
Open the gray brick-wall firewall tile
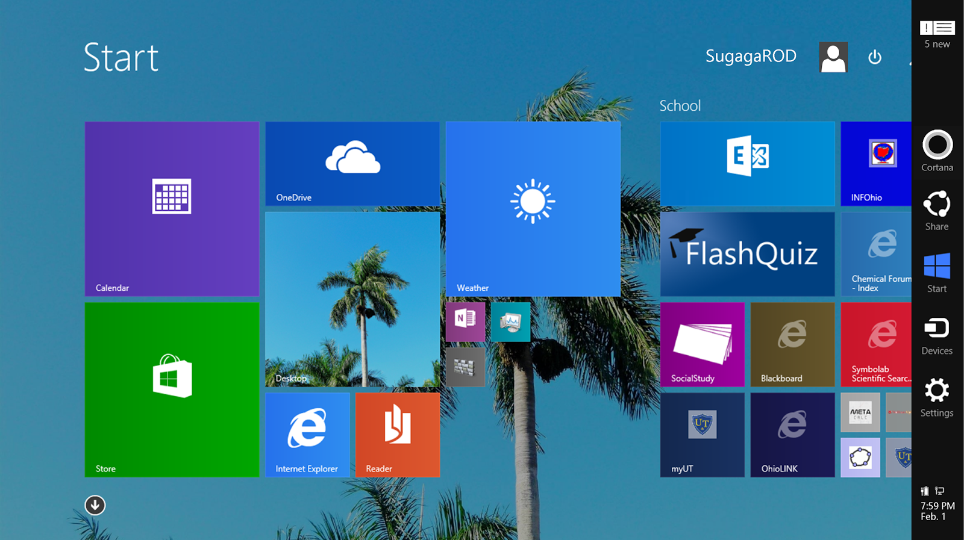click(466, 367)
